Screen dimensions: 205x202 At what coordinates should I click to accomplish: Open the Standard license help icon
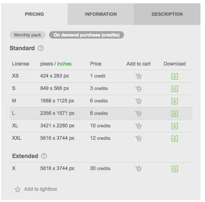coord(41,48)
